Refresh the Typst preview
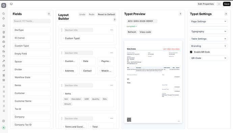Screen dimensions: 233x133 point(132,32)
